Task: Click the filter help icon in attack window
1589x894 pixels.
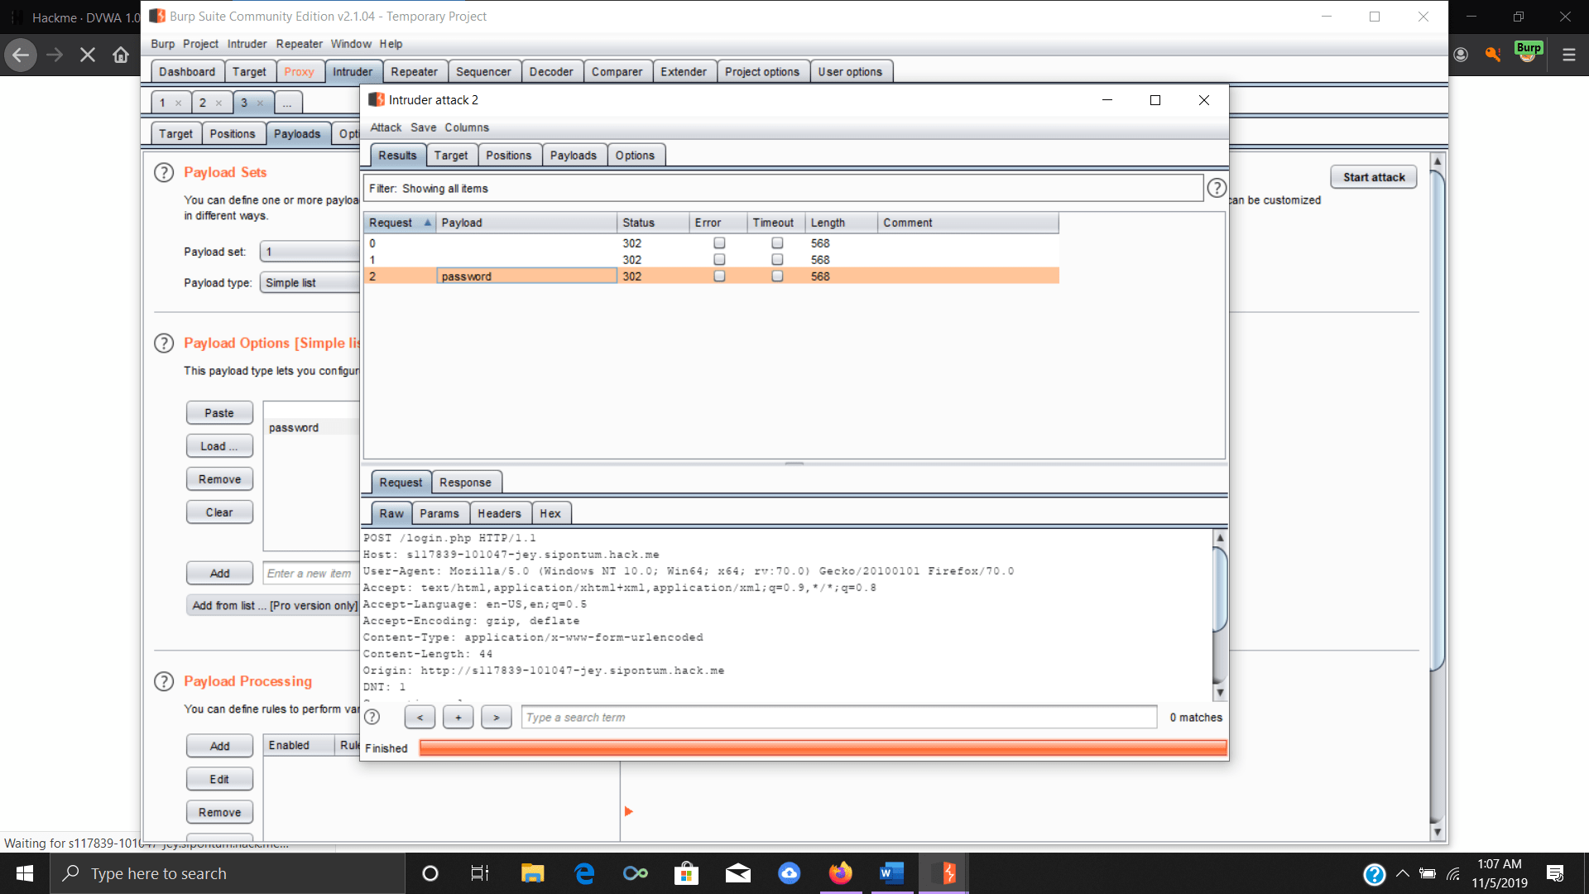Action: pyautogui.click(x=1217, y=188)
